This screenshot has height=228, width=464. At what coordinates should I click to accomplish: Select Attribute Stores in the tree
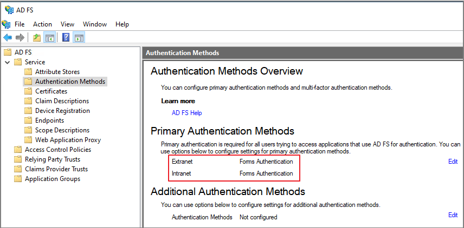pyautogui.click(x=57, y=72)
